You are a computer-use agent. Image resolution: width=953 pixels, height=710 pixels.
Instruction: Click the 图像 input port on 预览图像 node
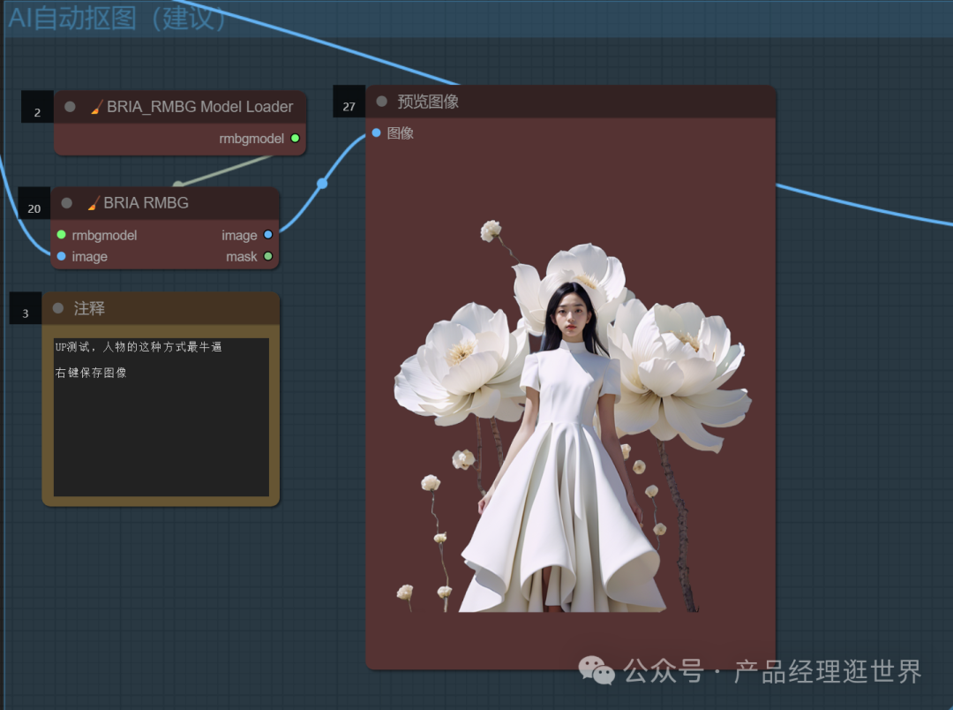[x=376, y=132]
